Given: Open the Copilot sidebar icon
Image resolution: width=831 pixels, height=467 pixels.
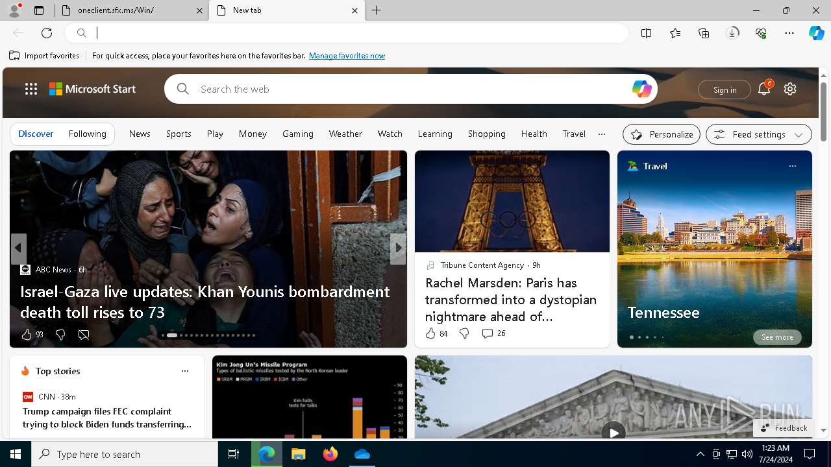Looking at the screenshot, I should coord(816,33).
